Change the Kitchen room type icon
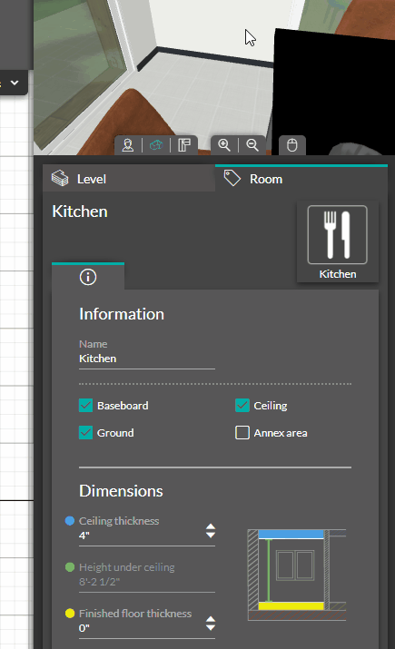This screenshot has width=395, height=649. (x=338, y=241)
